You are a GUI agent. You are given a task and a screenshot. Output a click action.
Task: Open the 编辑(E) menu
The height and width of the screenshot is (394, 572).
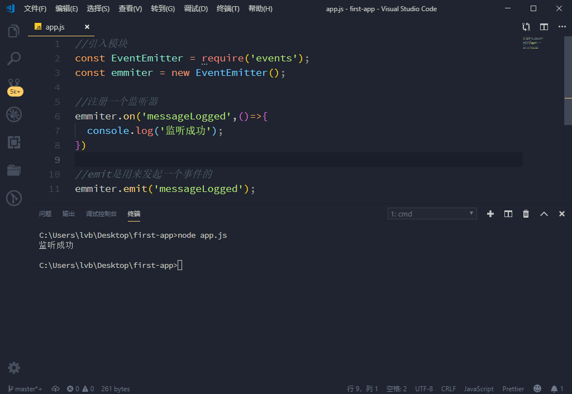(67, 9)
